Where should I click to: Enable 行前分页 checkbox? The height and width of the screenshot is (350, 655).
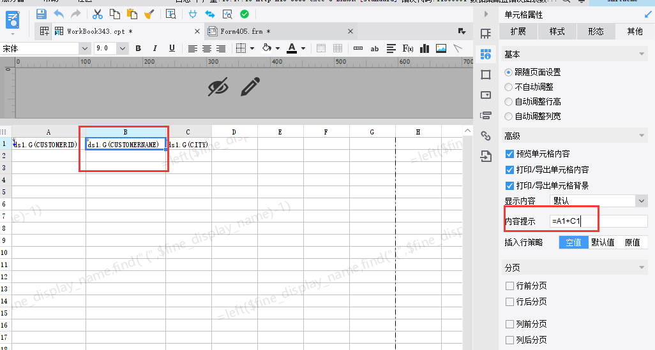tap(509, 286)
